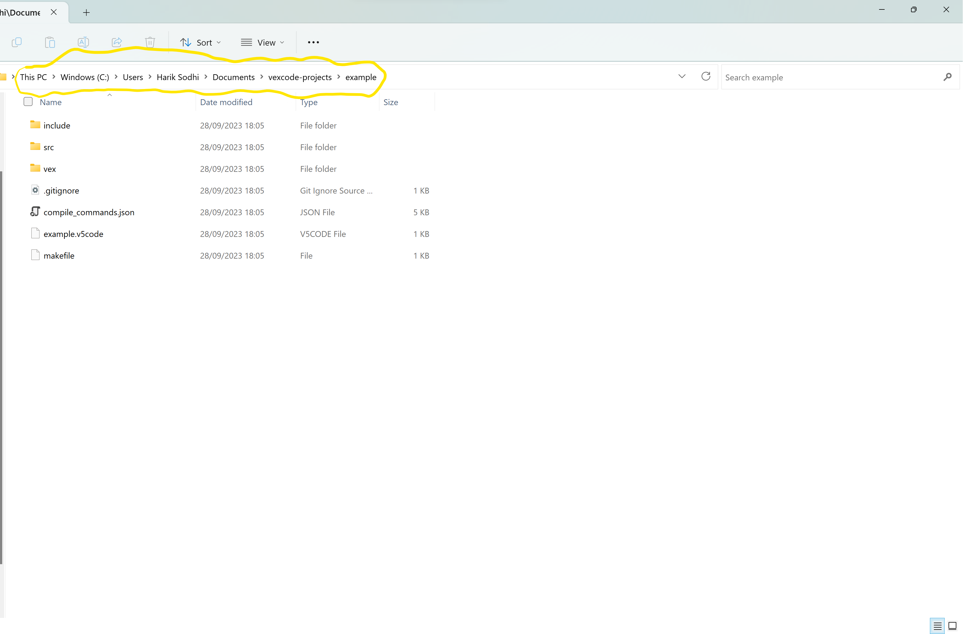Viewport: 963px width, 634px height.
Task: Select the include folder icon
Action: point(35,125)
